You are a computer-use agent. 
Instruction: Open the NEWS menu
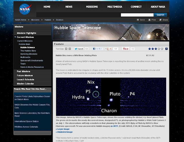(69, 7)
